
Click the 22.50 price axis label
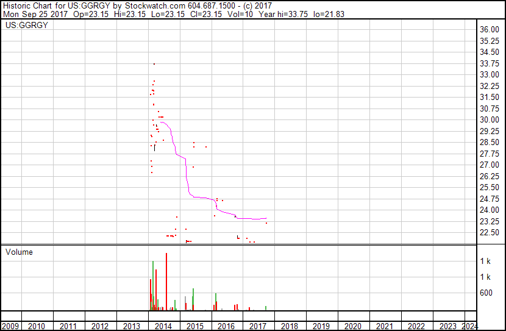pos(490,233)
